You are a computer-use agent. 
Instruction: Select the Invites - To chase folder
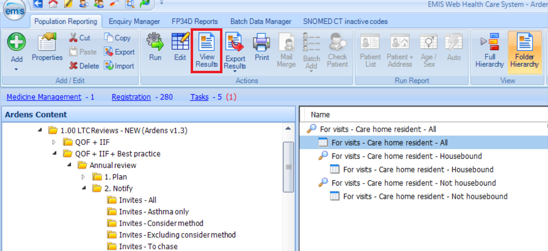tap(142, 246)
